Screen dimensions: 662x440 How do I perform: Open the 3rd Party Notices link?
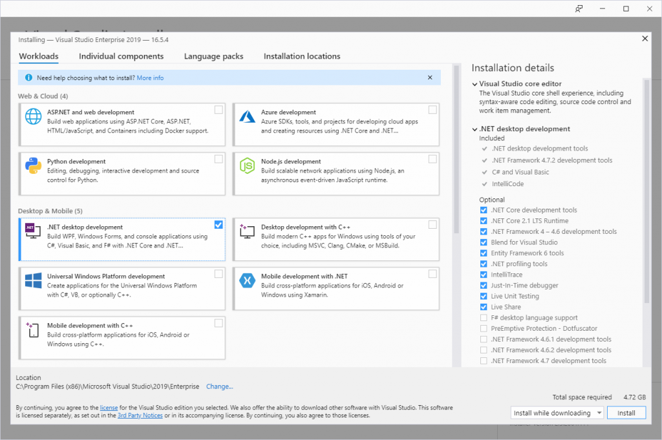click(140, 415)
